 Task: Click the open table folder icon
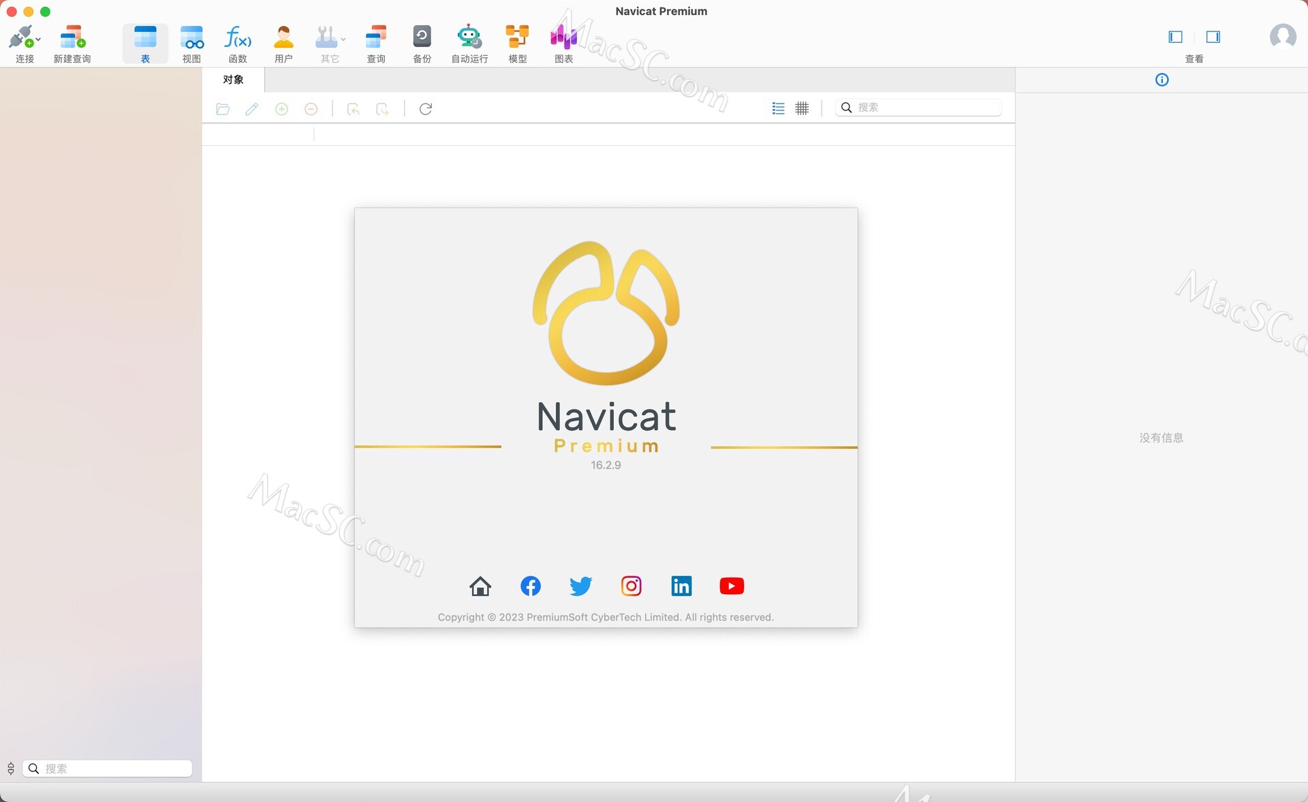223,109
